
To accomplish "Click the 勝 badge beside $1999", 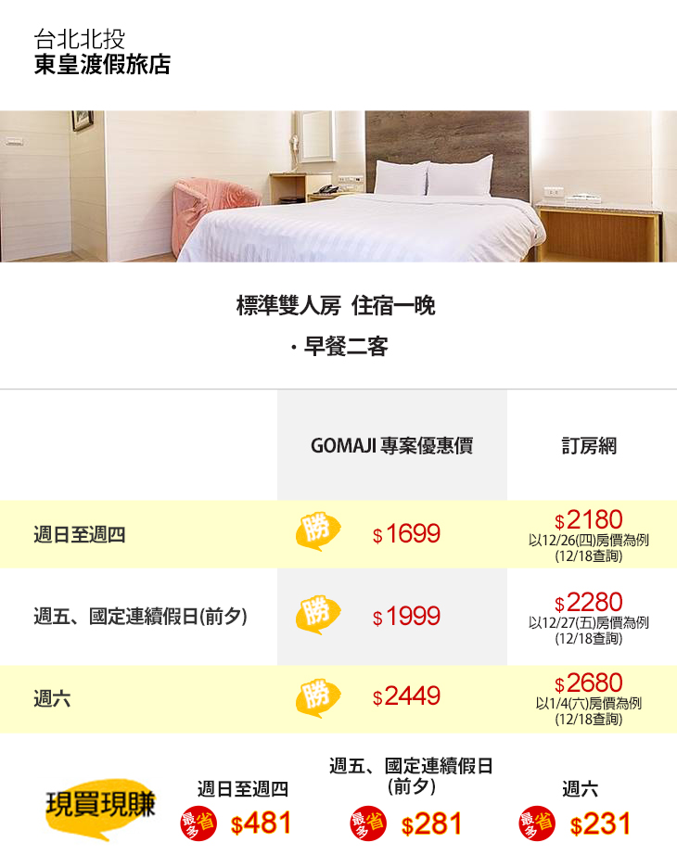I will point(317,615).
